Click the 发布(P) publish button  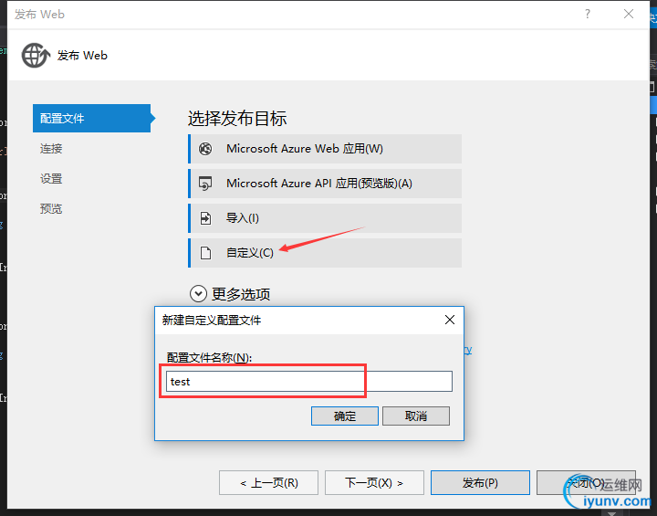480,483
